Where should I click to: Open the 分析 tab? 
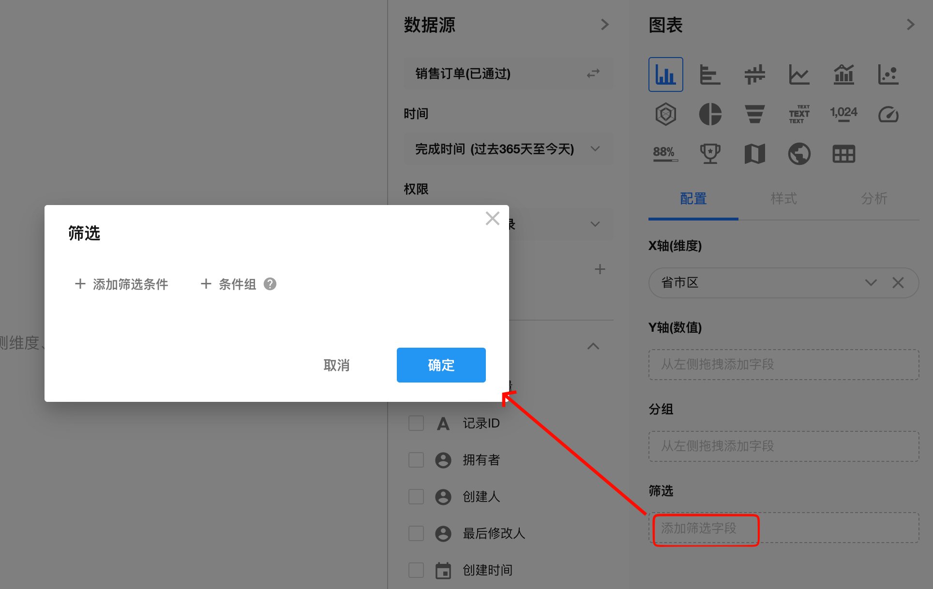pyautogui.click(x=874, y=199)
